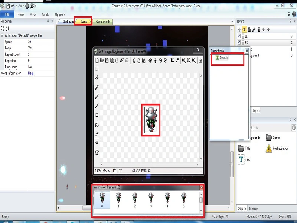Zoom in with the magnifier plus icon
The width and height of the screenshot is (297, 223).
[184, 60]
